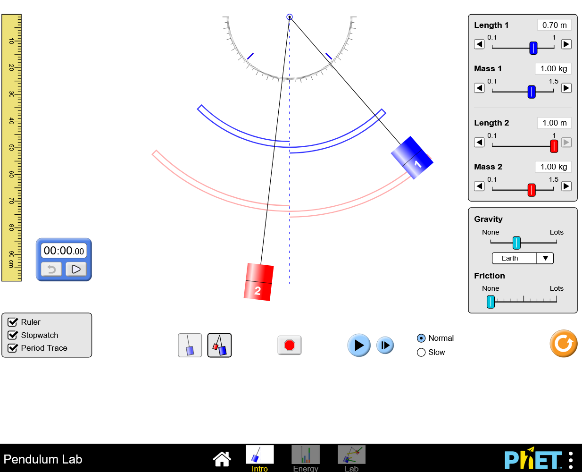Click the orange reset all button
This screenshot has width=582, height=472.
pos(563,344)
